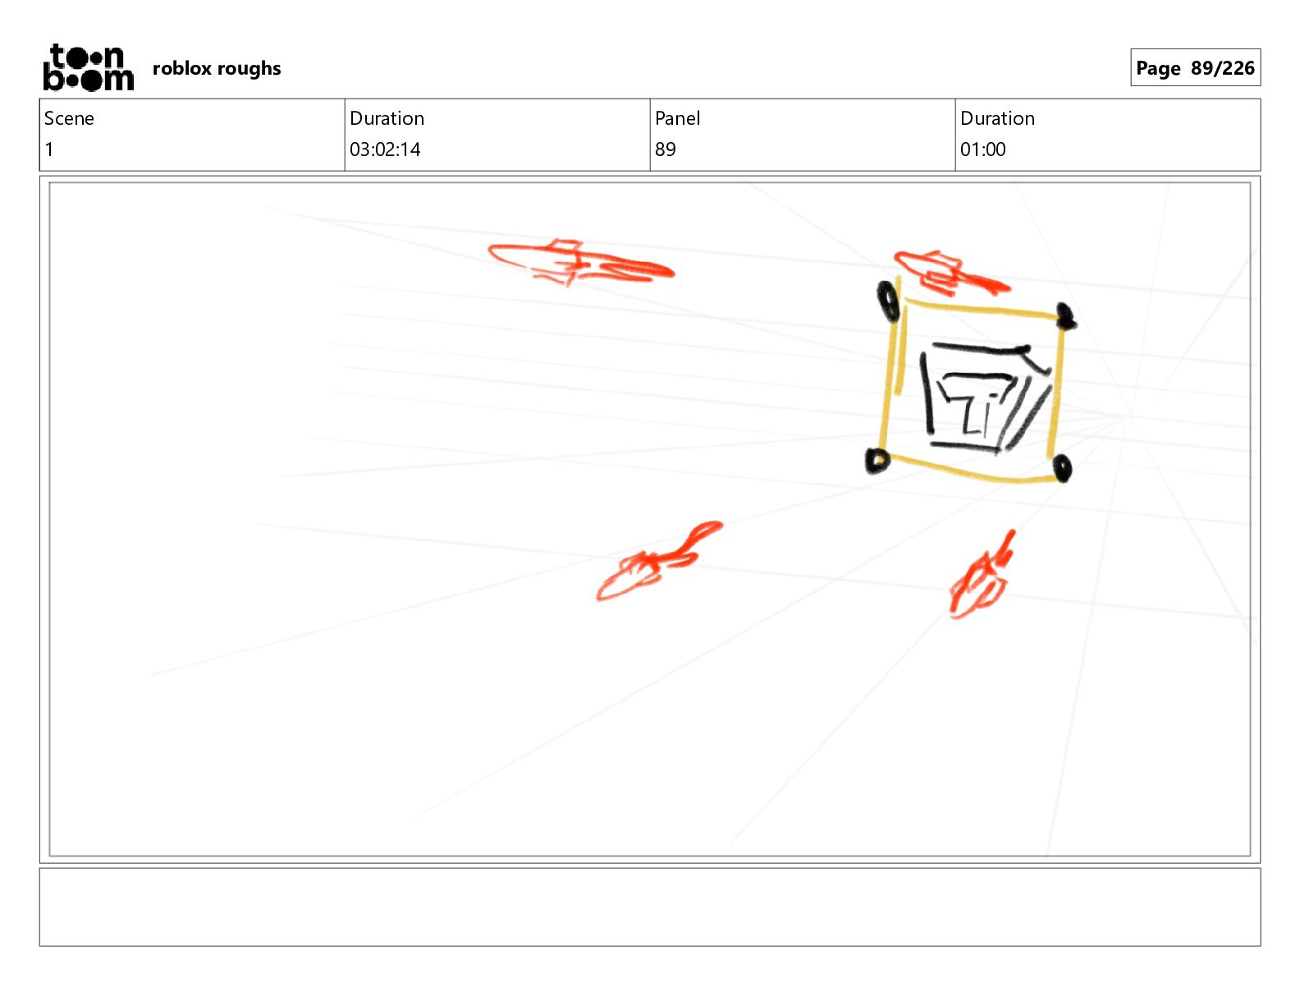Click the 'Duration' label above 03:02:14
Viewport: 1300px width, 1005px height.
tap(387, 118)
